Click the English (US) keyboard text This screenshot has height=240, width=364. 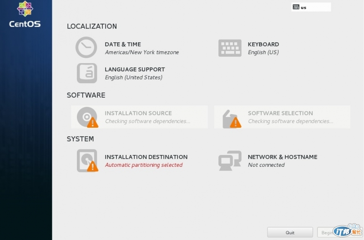[263, 52]
